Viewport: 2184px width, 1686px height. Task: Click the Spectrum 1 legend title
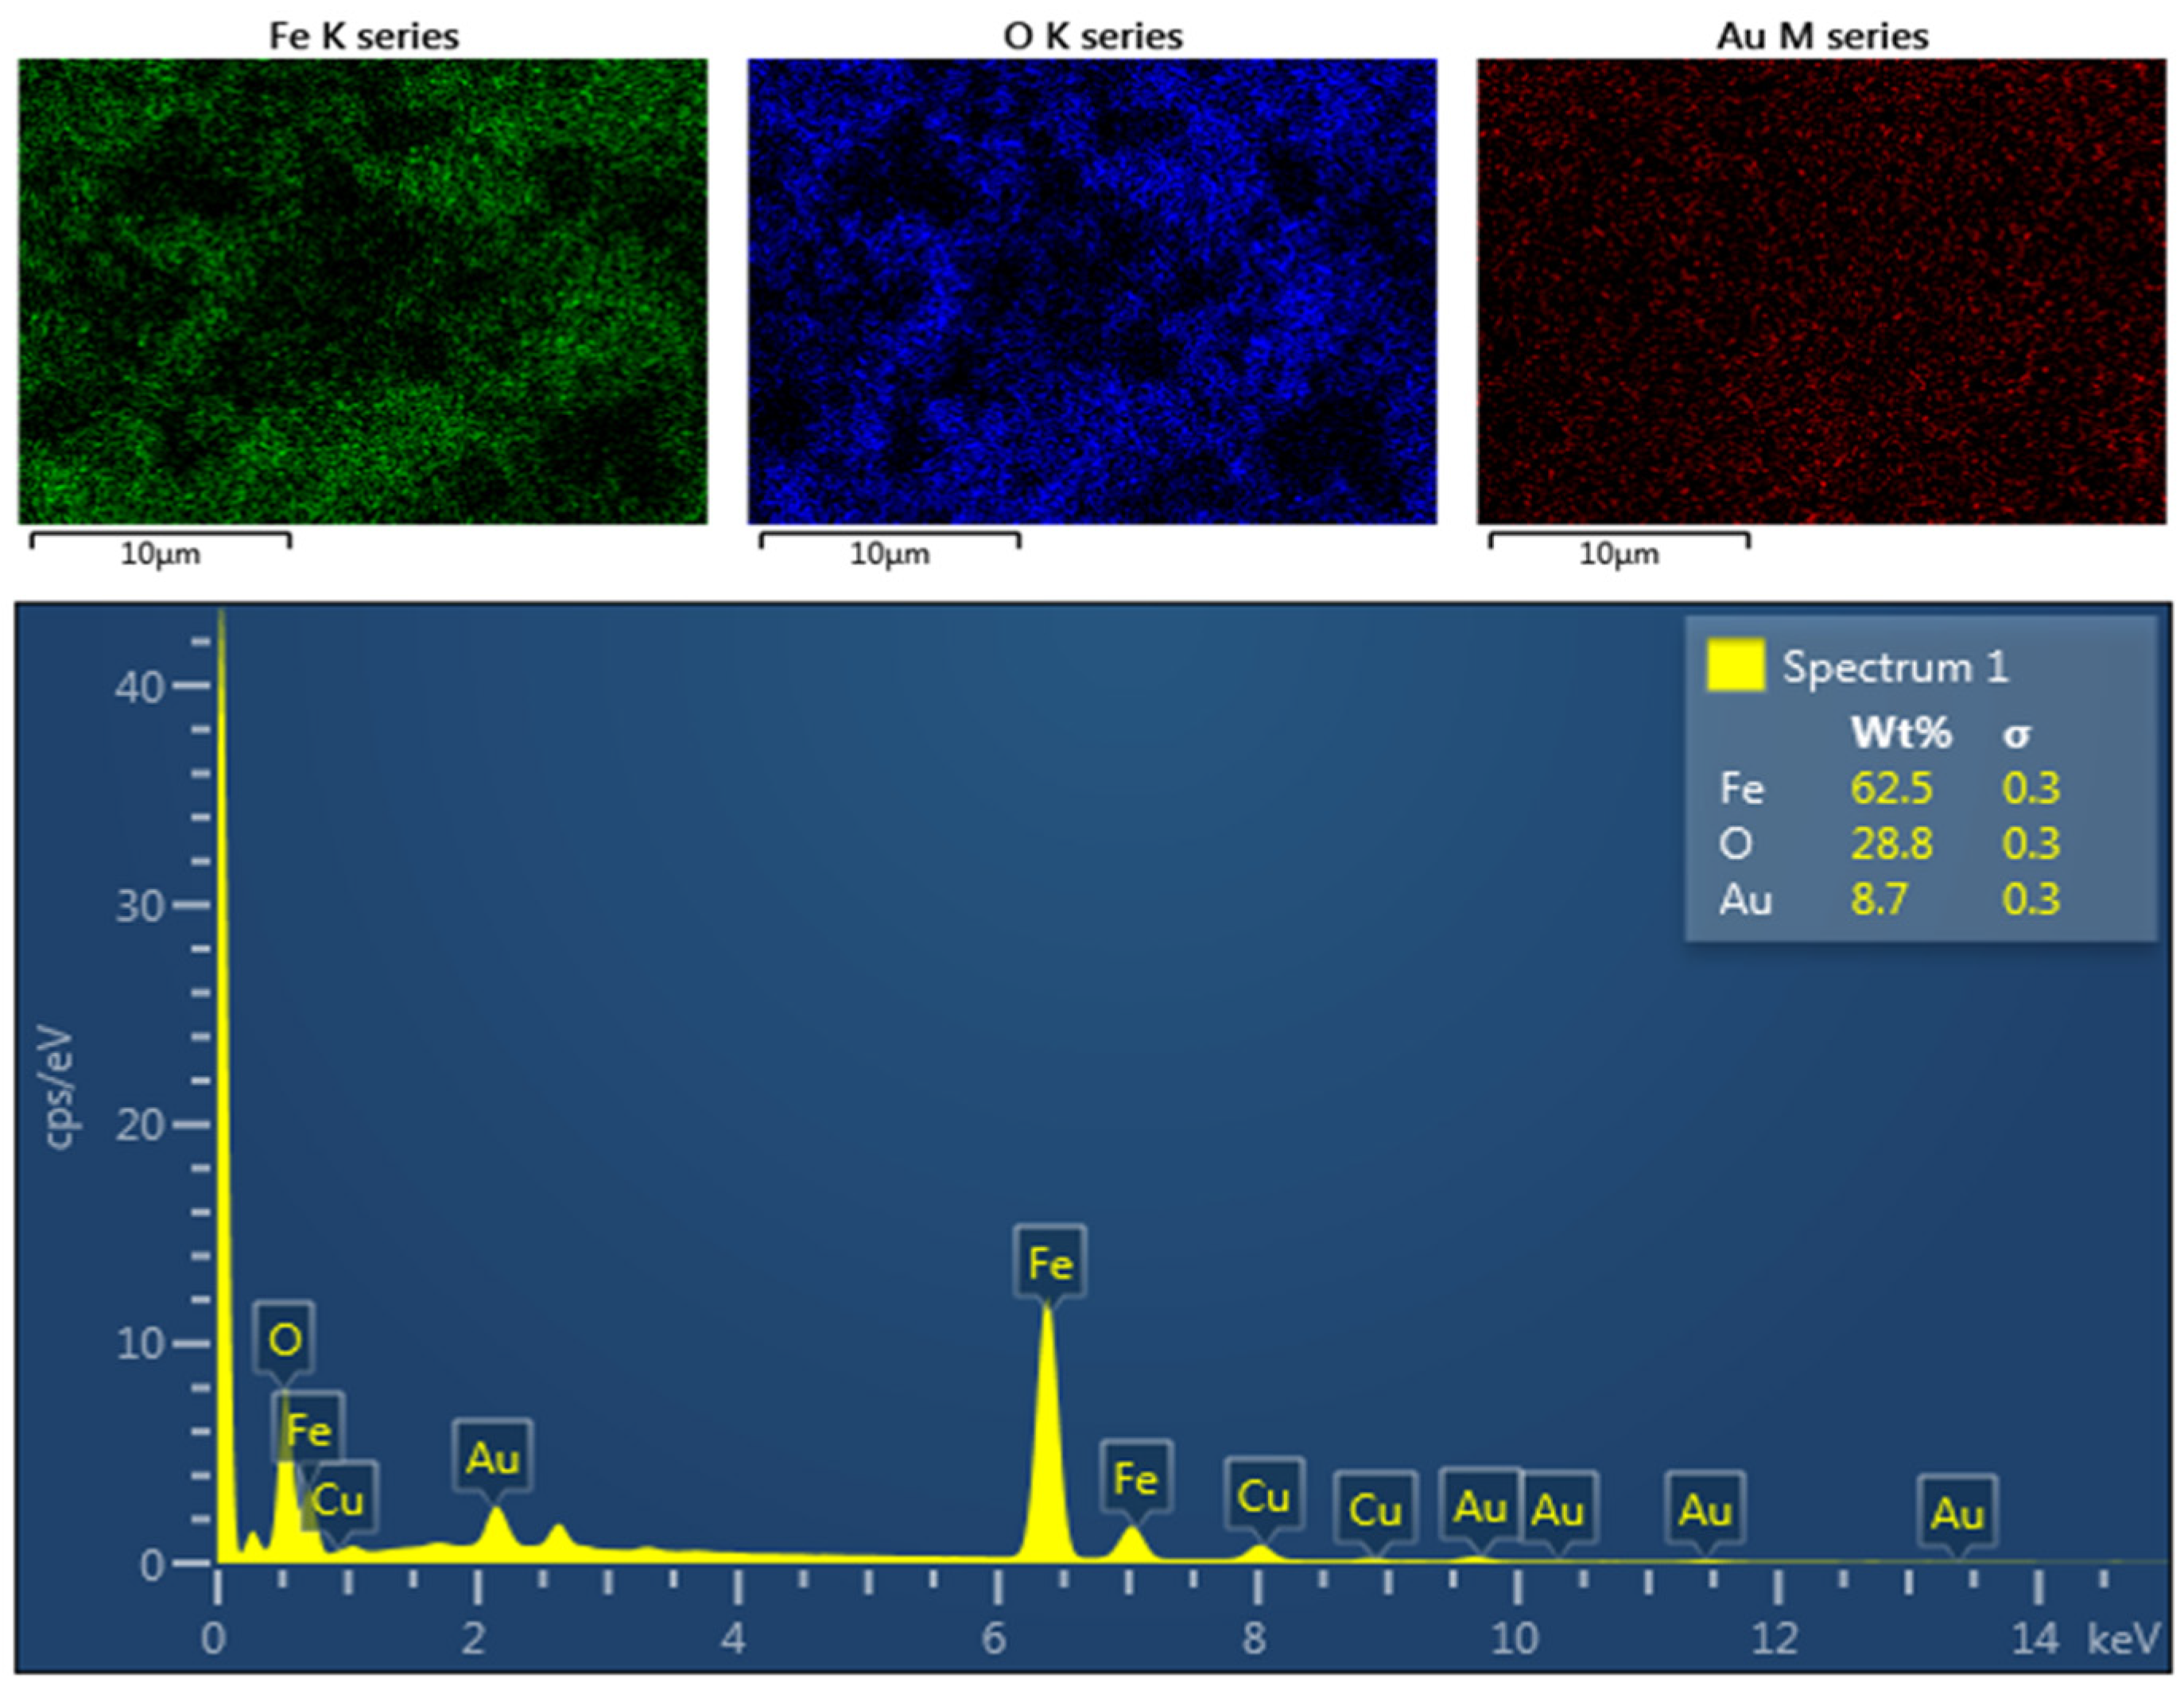1895,667
